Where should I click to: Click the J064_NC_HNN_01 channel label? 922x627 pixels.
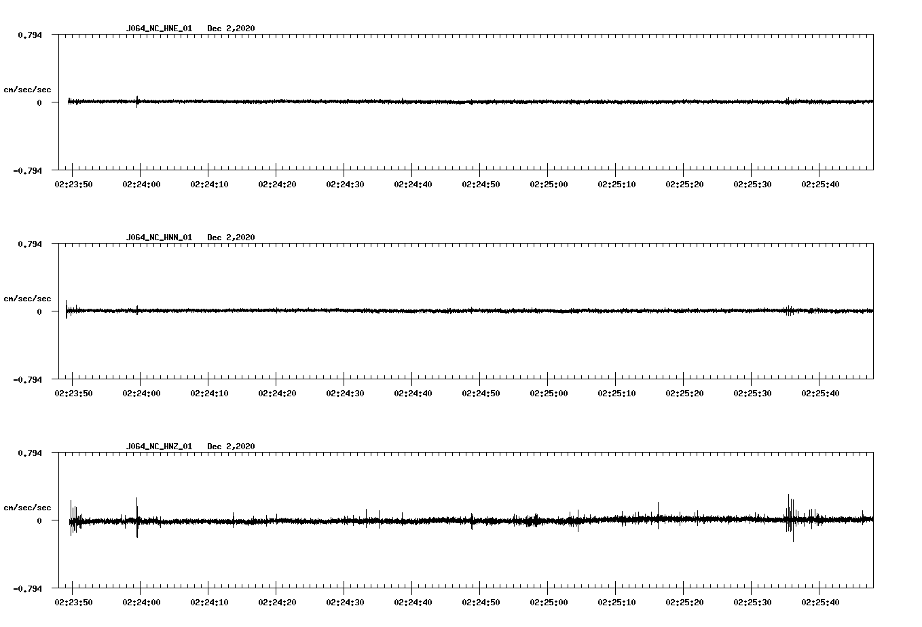(x=158, y=237)
